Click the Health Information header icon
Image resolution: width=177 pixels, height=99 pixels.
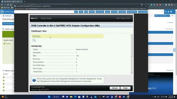point(3,29)
